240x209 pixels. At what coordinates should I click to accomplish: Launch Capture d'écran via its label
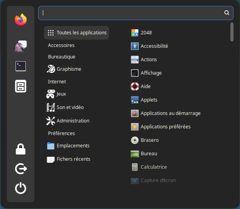pos(158,181)
